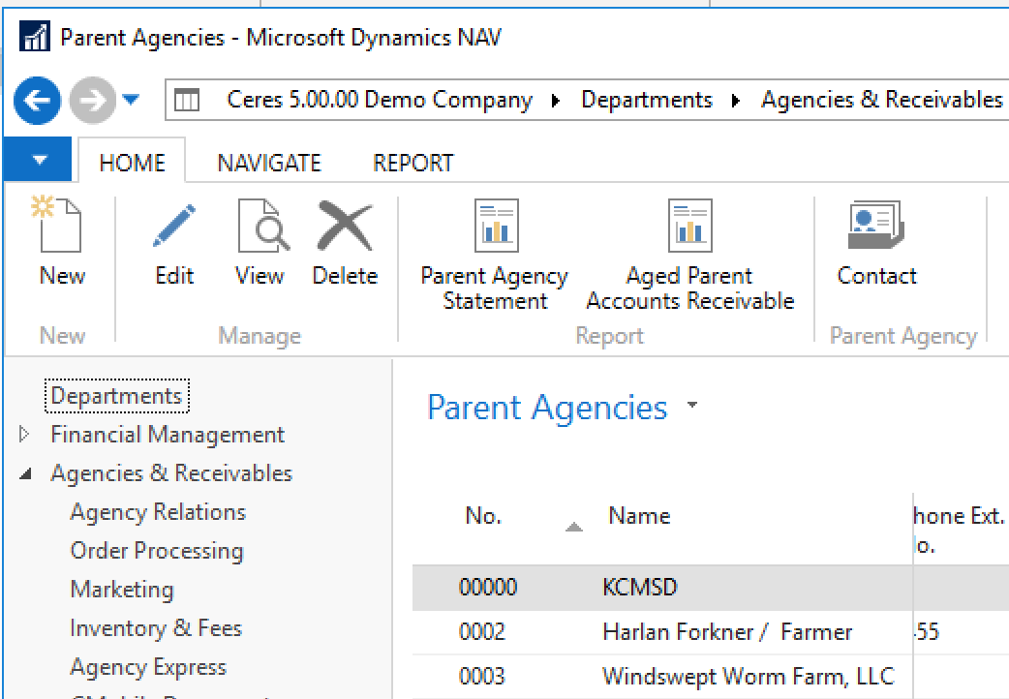The height and width of the screenshot is (699, 1009).
Task: Open the Parent Agencies title dropdown
Action: coord(691,407)
